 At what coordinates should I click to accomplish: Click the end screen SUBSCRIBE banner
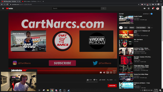(x=62, y=63)
